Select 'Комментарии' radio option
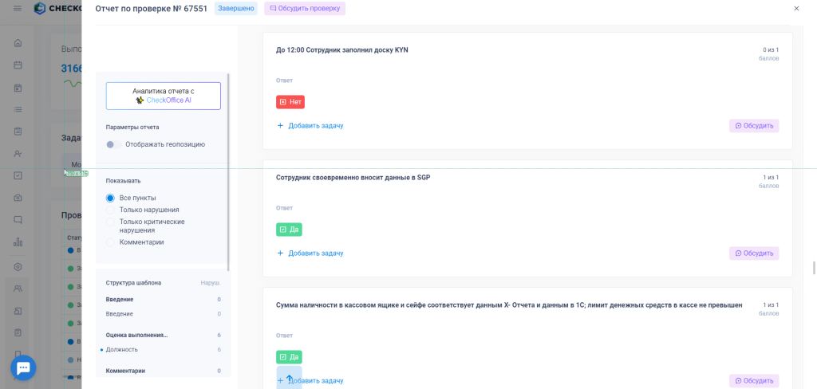 (110, 242)
